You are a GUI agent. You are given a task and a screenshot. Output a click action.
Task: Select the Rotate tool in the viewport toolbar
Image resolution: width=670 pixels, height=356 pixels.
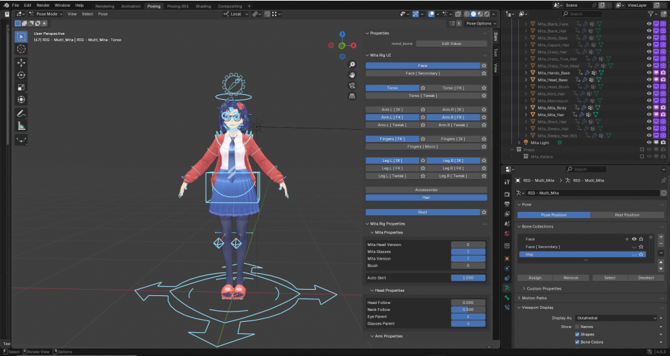pyautogui.click(x=21, y=74)
